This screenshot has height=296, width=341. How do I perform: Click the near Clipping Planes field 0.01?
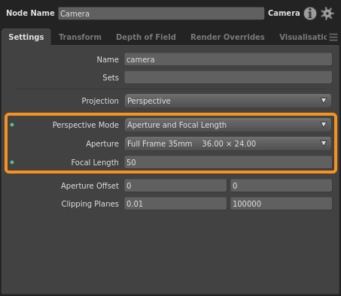(x=175, y=204)
